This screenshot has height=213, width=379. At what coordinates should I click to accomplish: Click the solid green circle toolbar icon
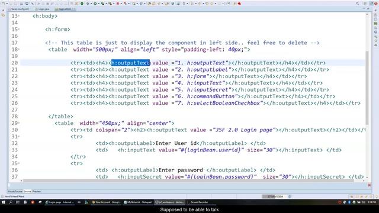point(82,4)
